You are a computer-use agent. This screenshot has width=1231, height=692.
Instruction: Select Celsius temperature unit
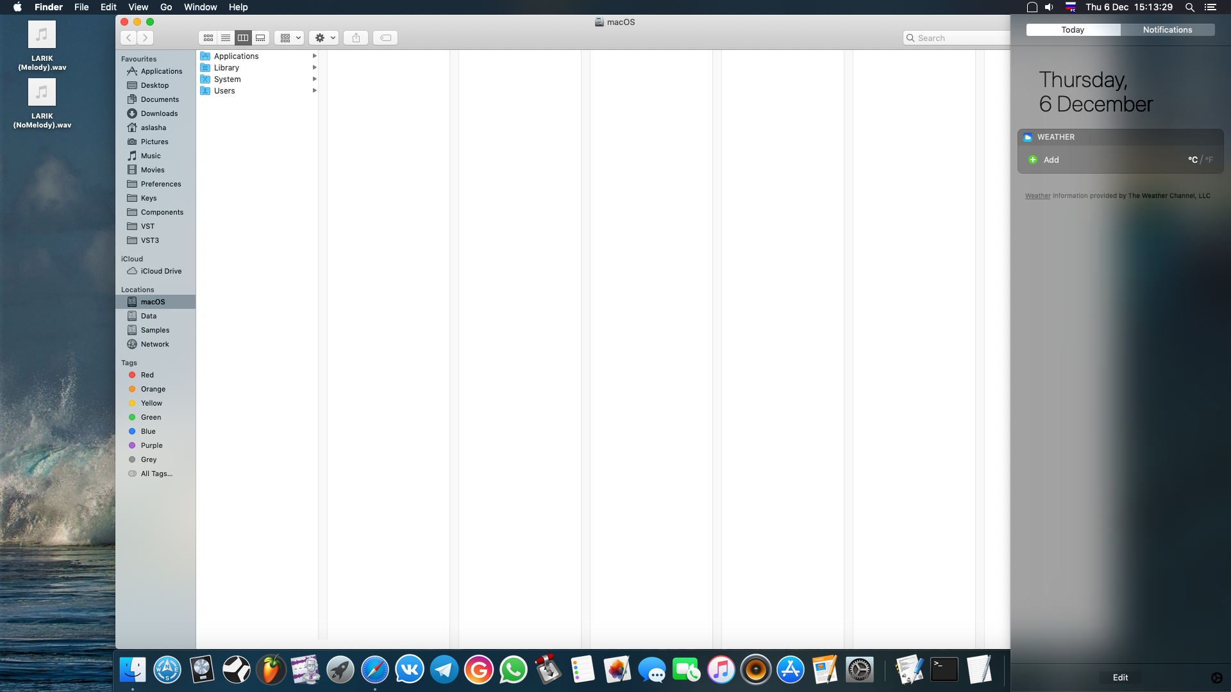click(x=1193, y=160)
